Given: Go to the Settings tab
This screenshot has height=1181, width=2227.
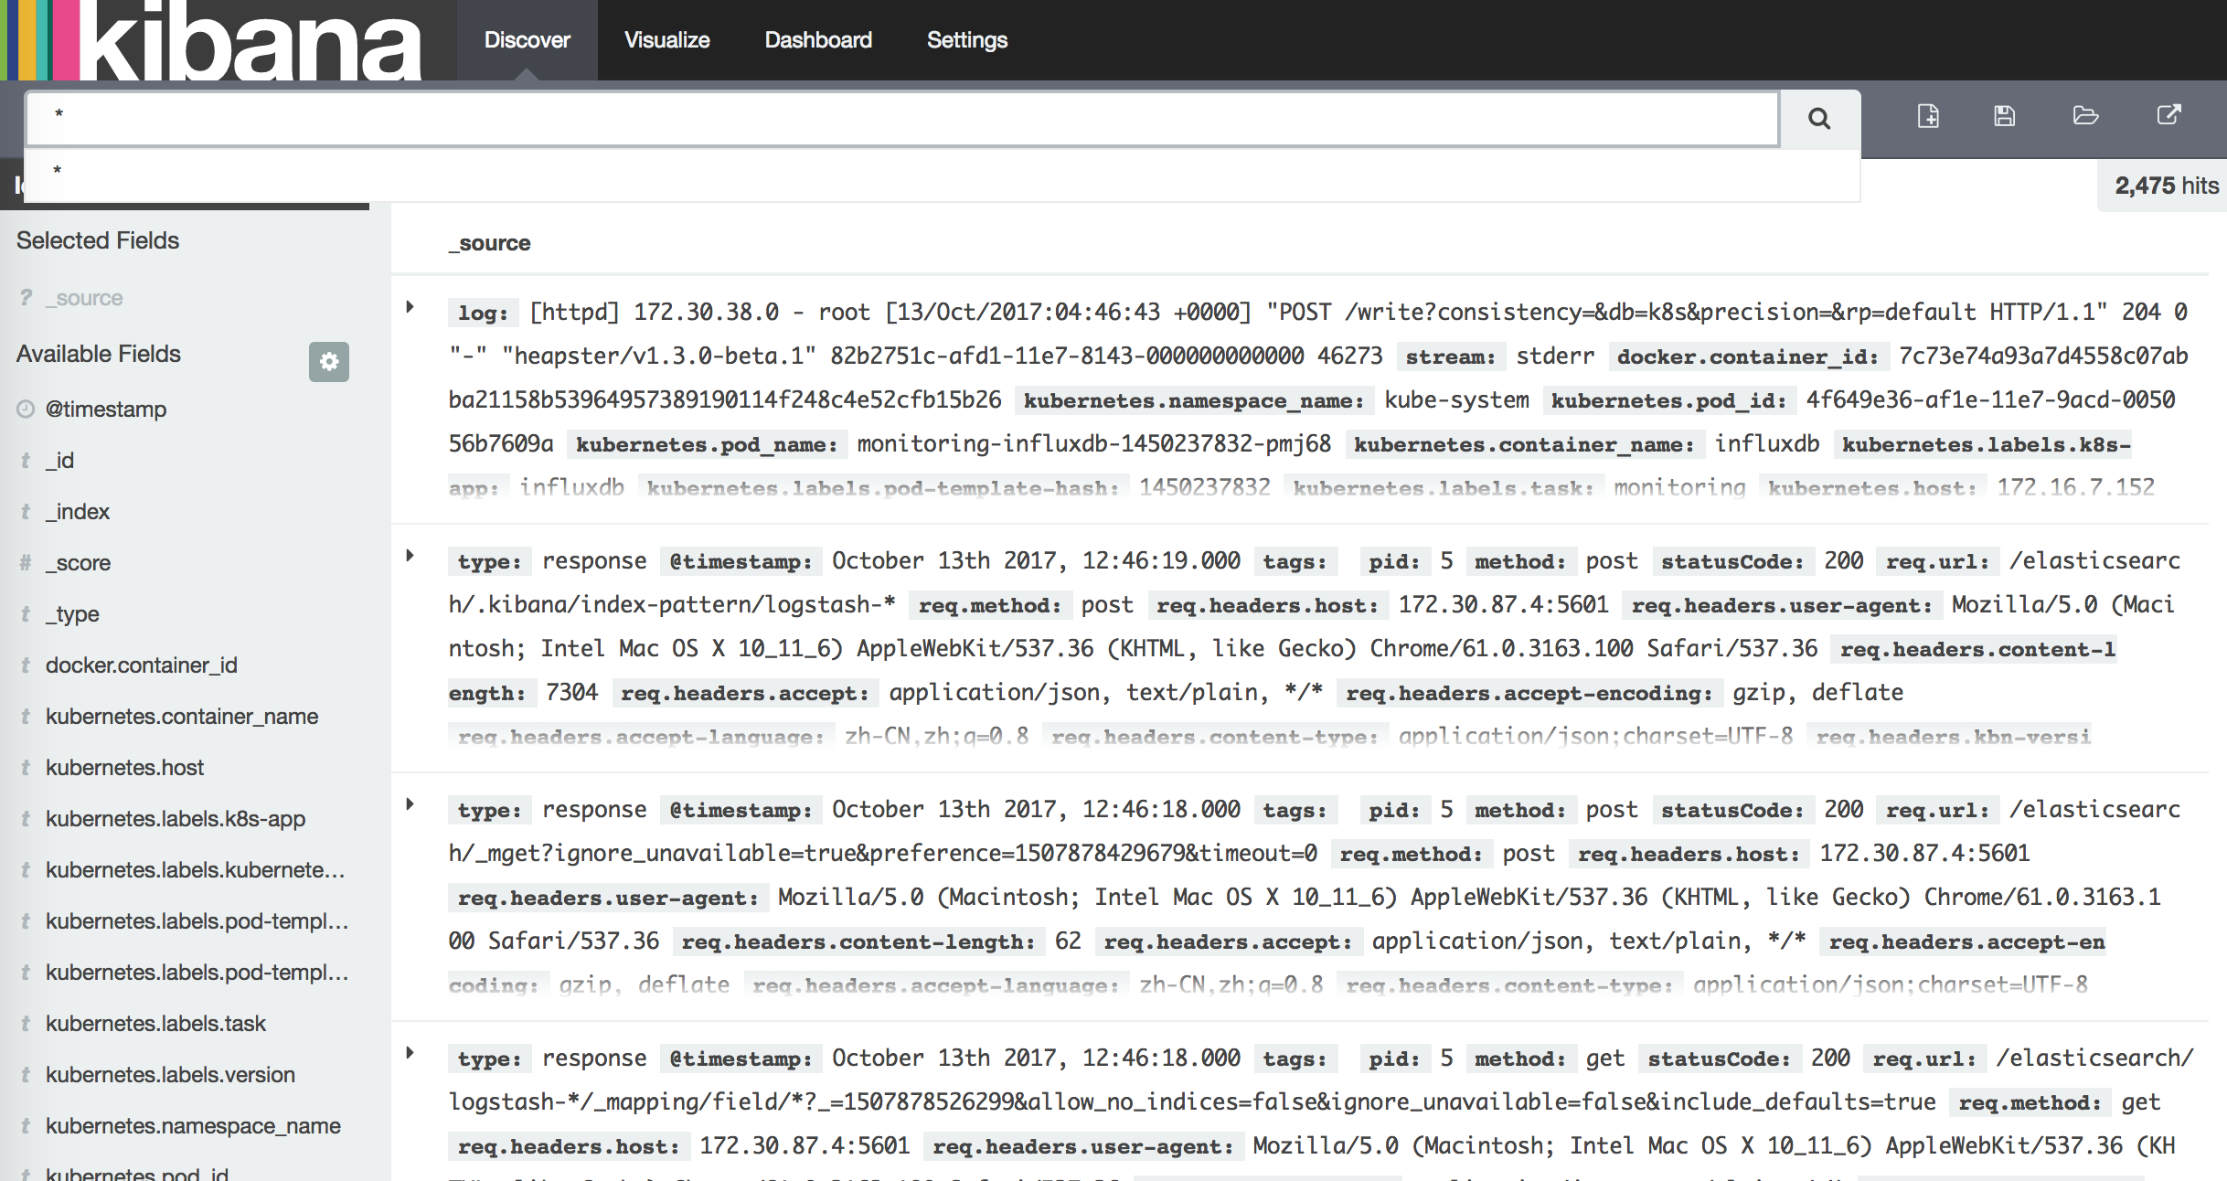Looking at the screenshot, I should click(966, 40).
